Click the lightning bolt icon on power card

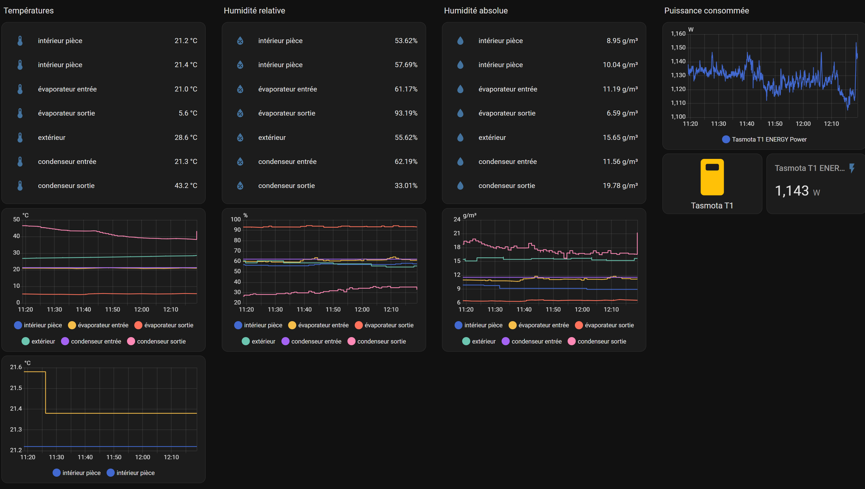click(852, 168)
